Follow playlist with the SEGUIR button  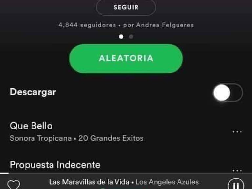point(126,7)
